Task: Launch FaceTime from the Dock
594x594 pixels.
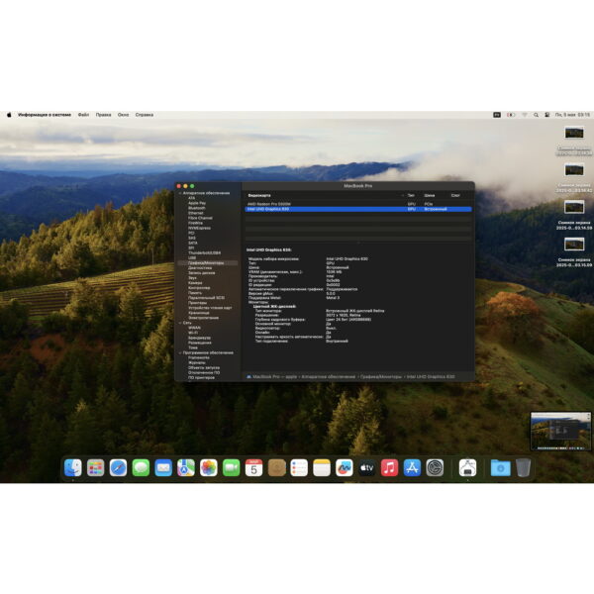Action: (231, 467)
